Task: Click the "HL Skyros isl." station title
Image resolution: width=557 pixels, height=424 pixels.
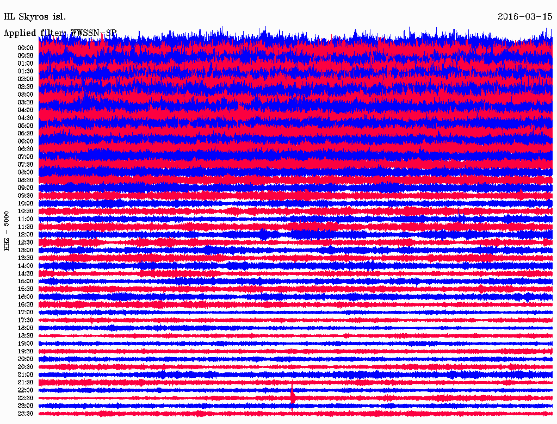Action: 35,17
